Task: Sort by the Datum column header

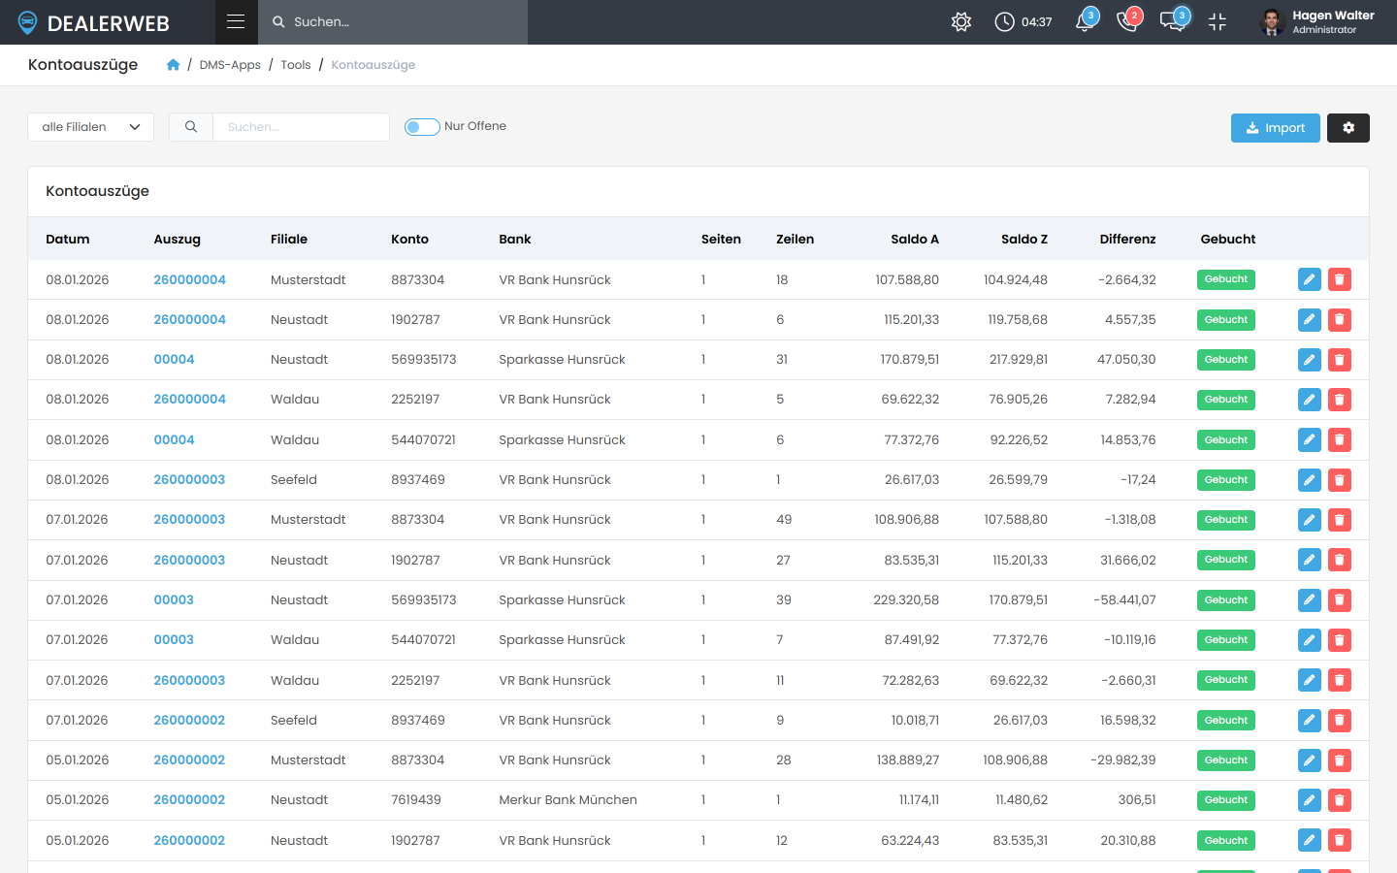Action: [x=68, y=240]
